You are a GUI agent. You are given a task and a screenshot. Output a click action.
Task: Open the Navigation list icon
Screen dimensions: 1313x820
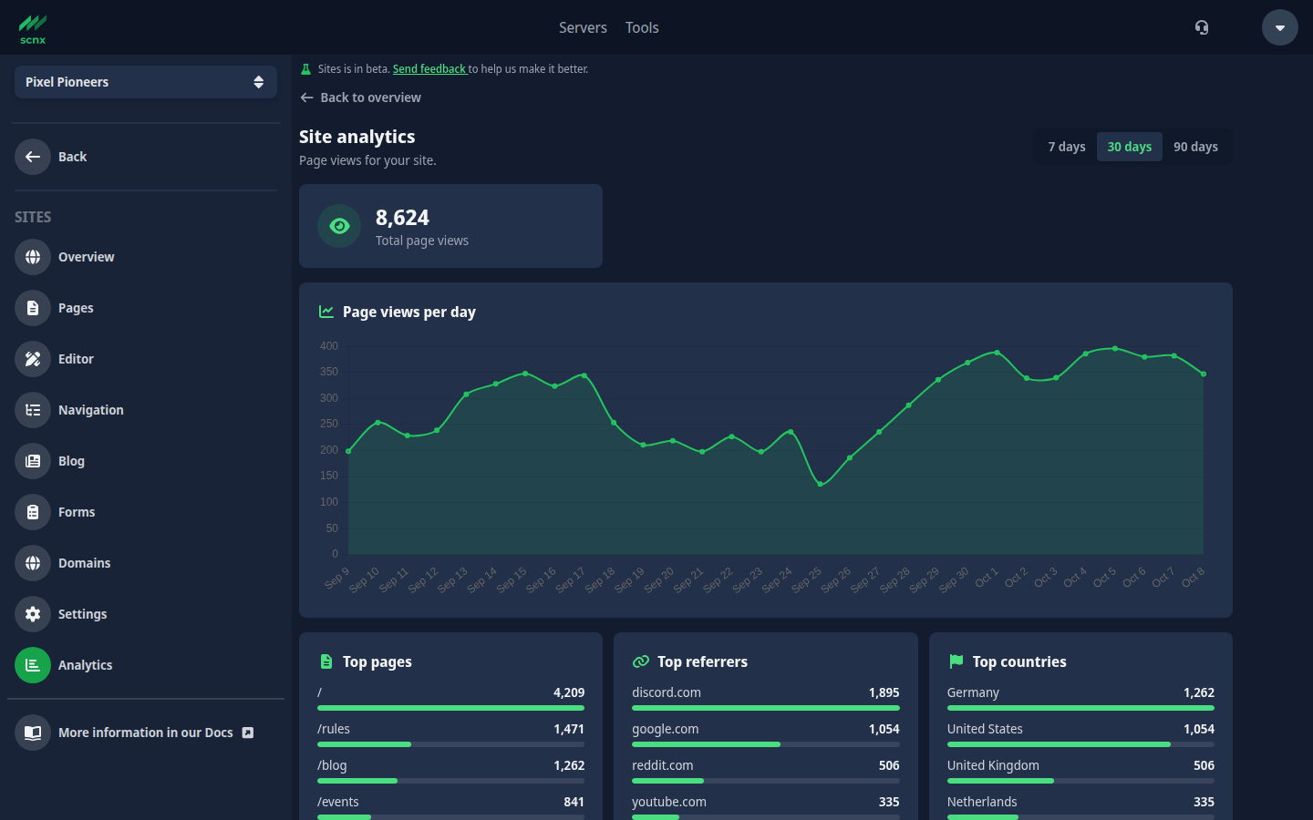click(x=33, y=410)
